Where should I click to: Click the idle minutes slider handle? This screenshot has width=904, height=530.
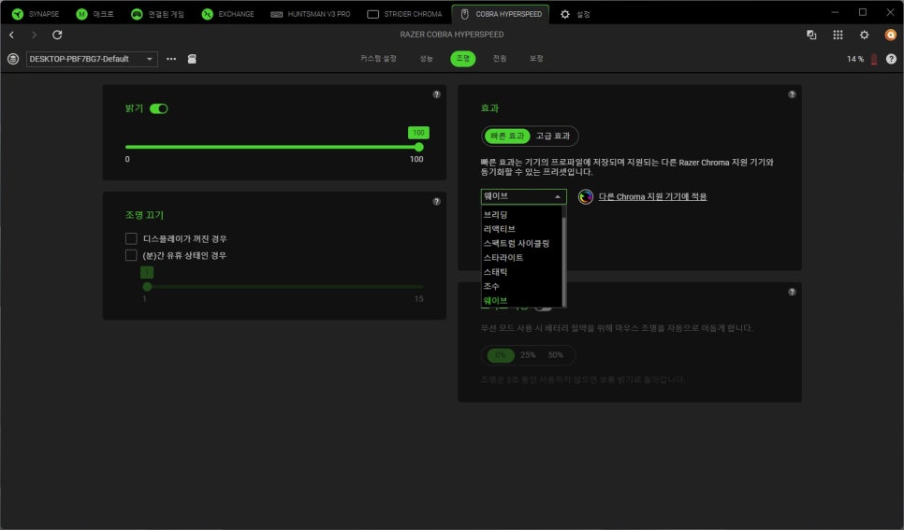pyautogui.click(x=147, y=286)
